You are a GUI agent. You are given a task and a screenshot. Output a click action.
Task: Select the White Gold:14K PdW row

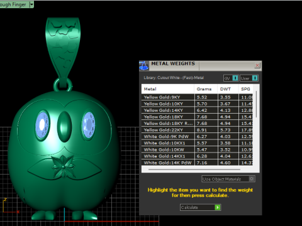click(x=197, y=163)
